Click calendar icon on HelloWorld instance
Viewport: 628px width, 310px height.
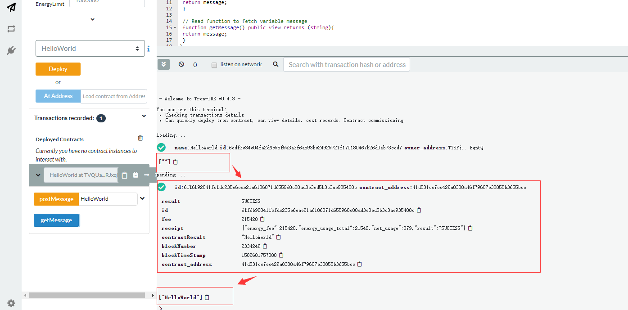[136, 175]
